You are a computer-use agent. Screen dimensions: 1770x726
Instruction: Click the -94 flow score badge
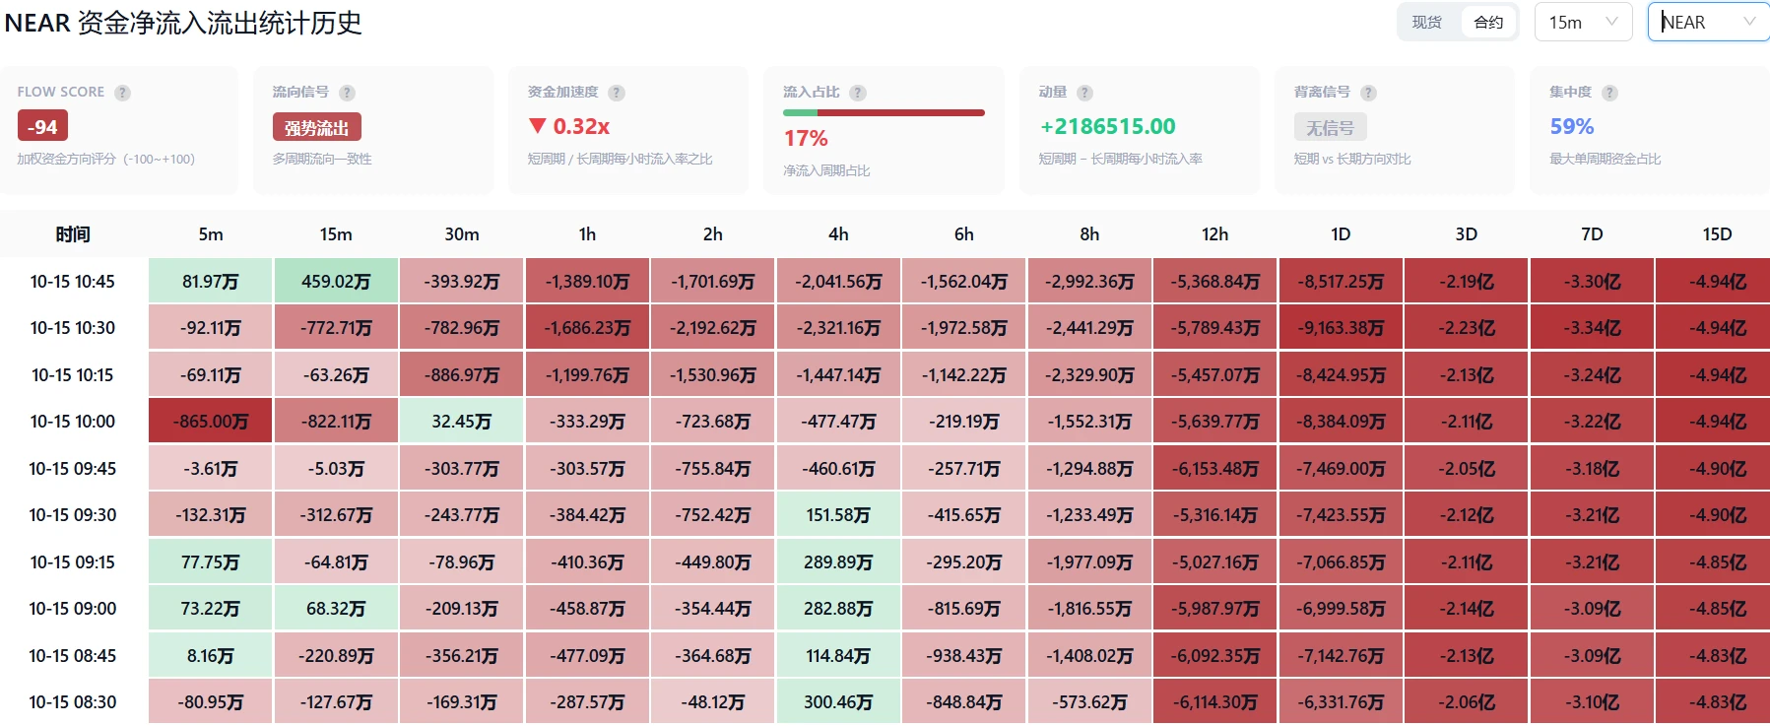coord(42,126)
